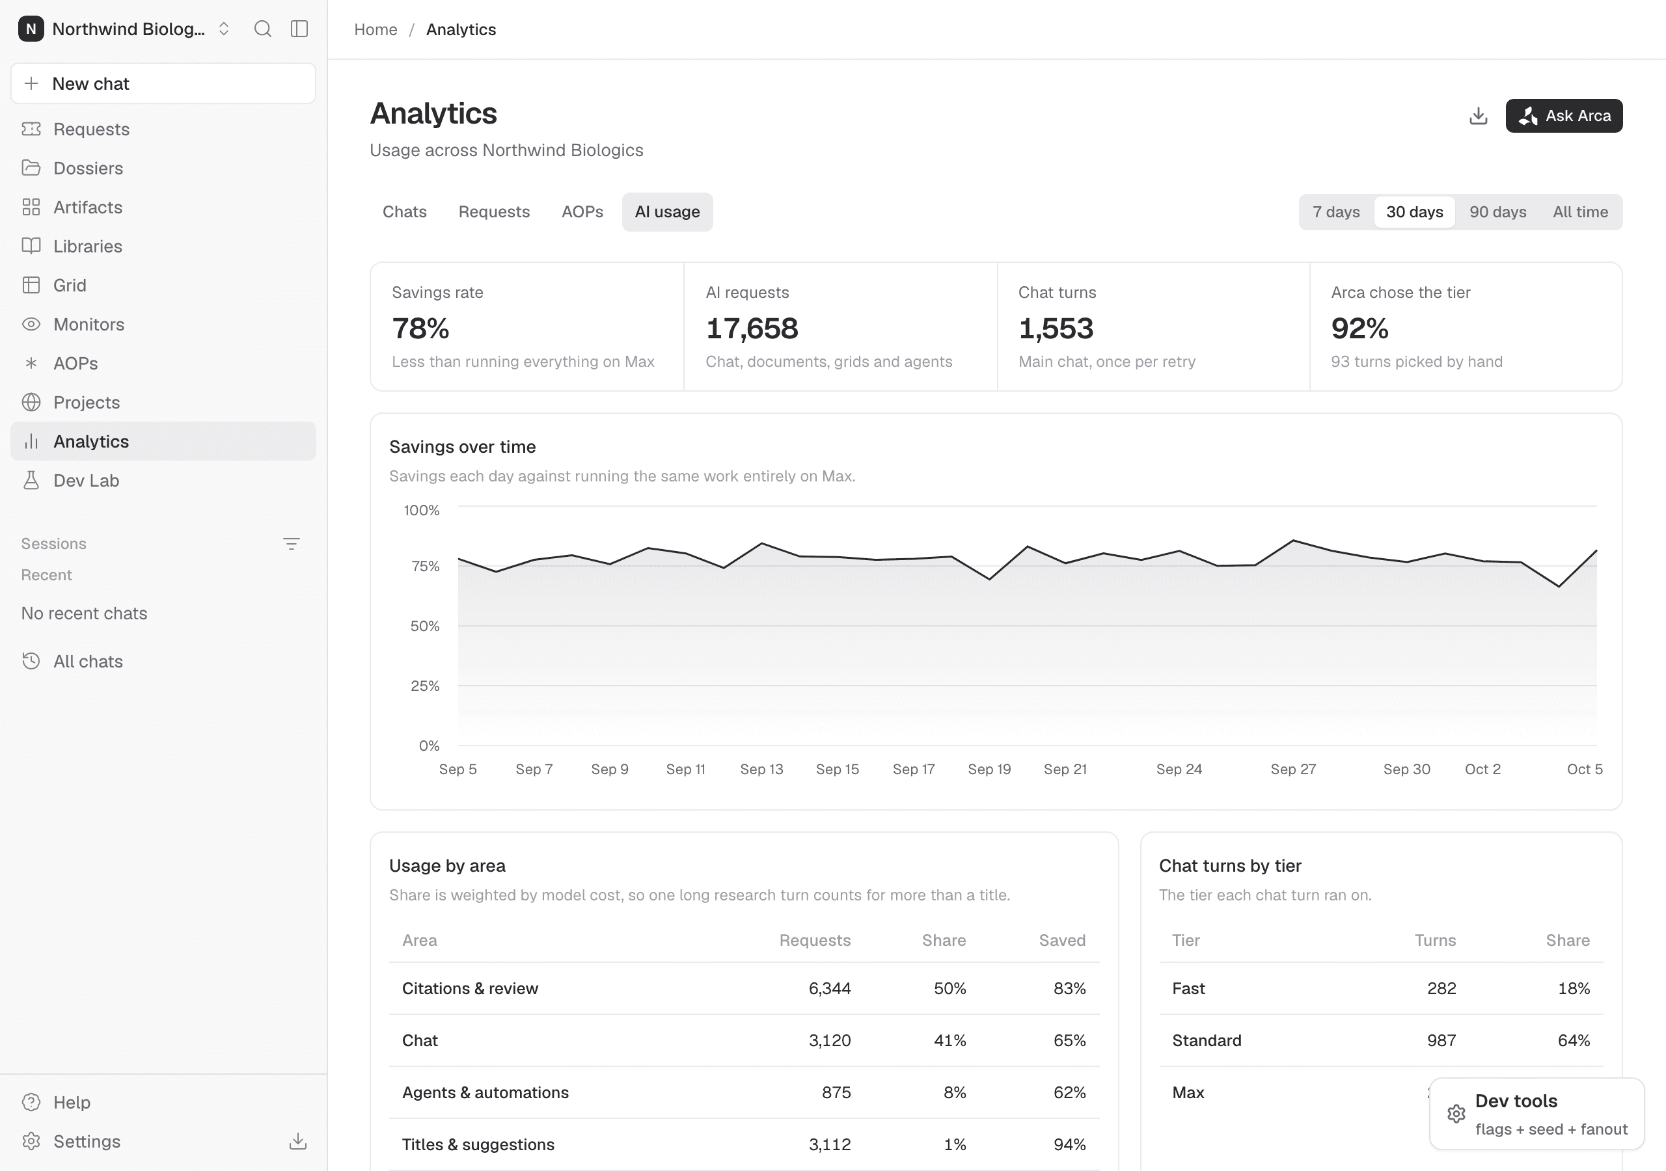Click the Savings rate 78% card
Viewport: 1666px width, 1171px height.
[526, 327]
